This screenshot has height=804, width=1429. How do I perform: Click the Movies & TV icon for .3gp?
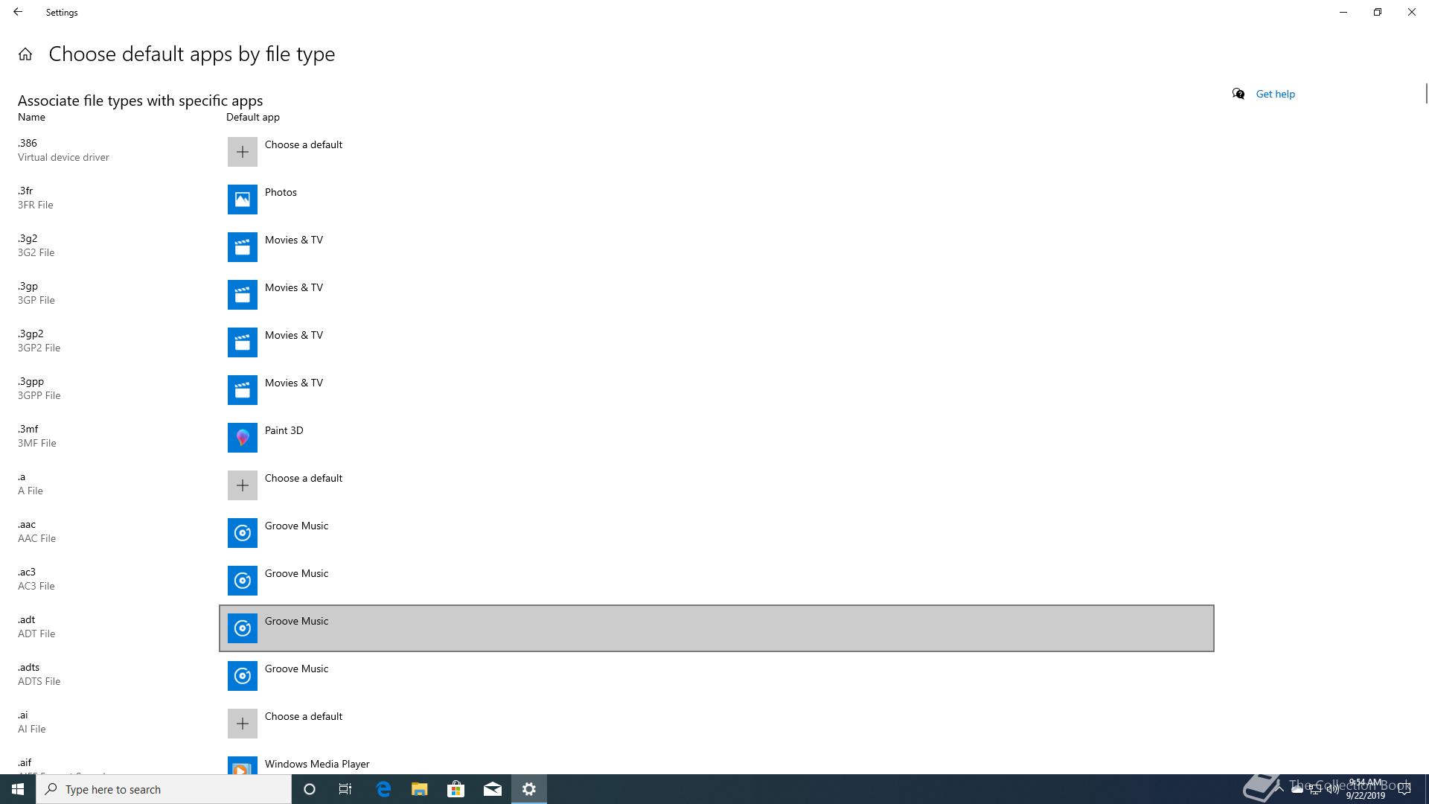tap(243, 295)
